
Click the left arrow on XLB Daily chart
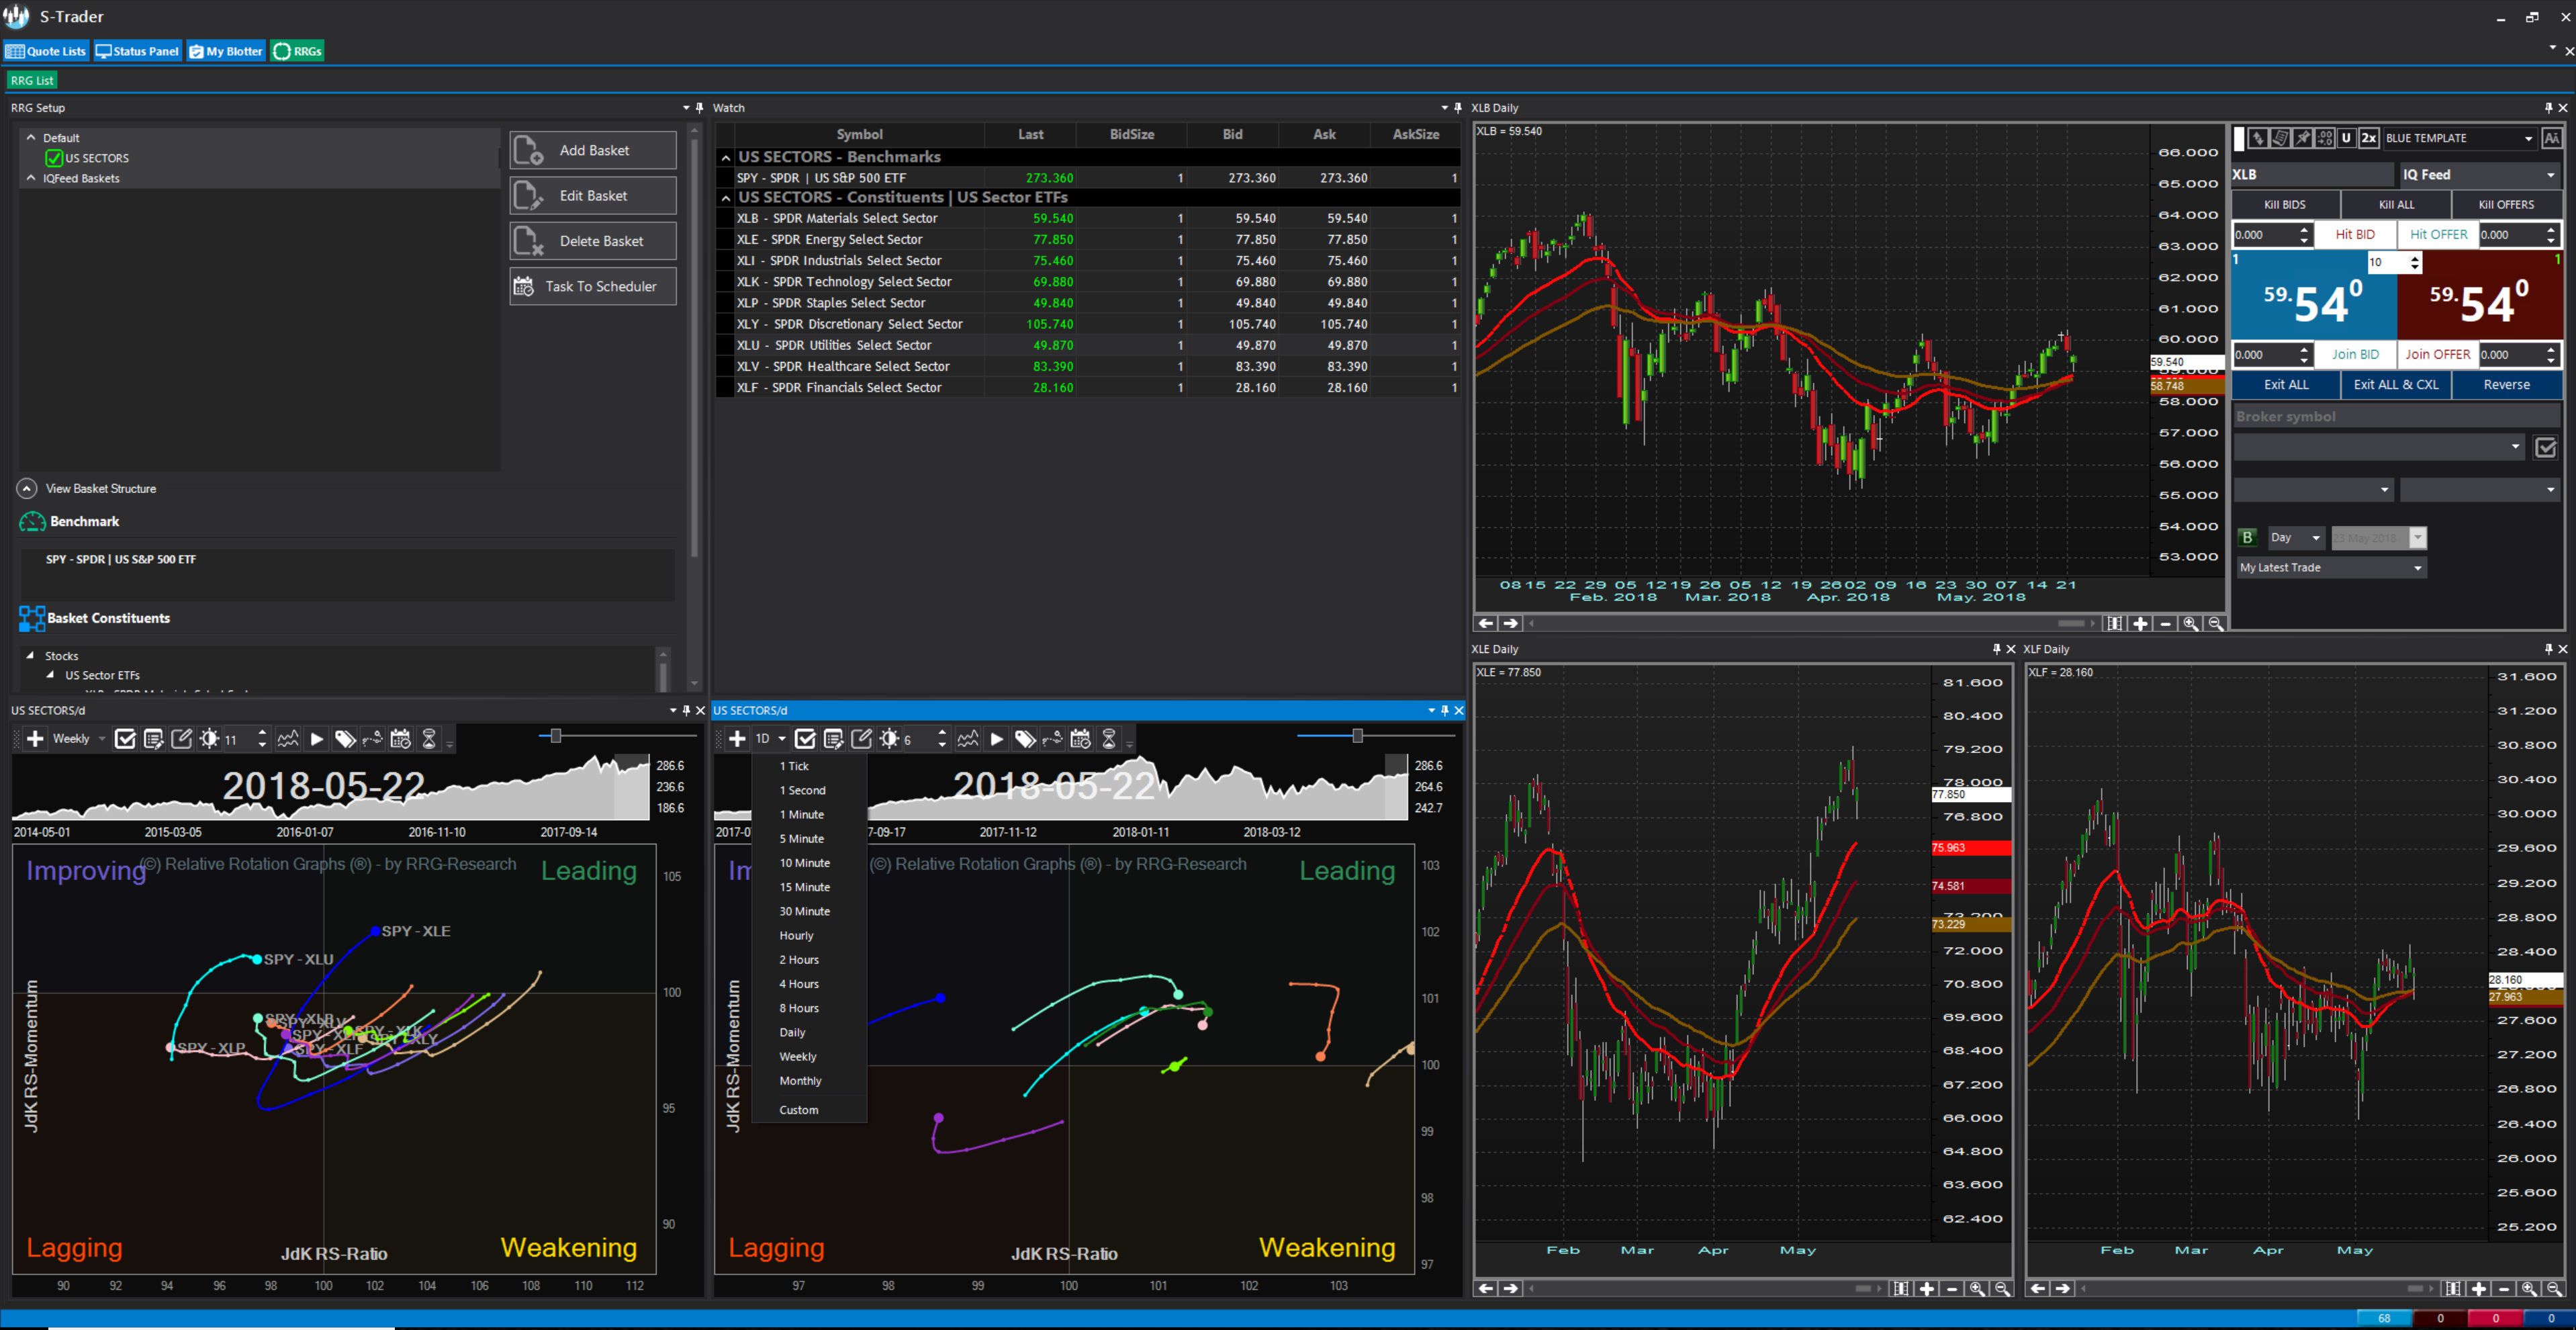coord(1486,624)
